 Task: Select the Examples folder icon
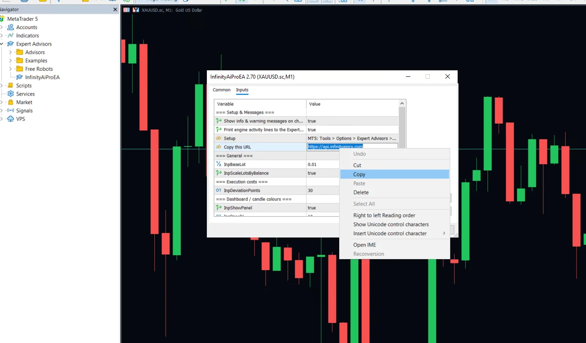point(20,60)
